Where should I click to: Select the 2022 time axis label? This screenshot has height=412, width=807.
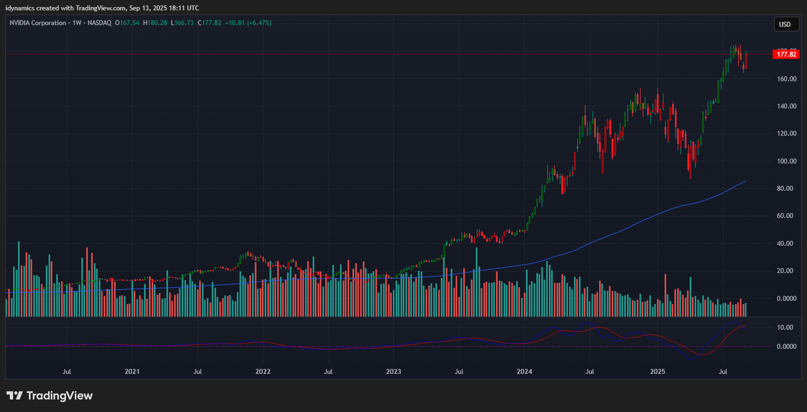click(x=263, y=371)
